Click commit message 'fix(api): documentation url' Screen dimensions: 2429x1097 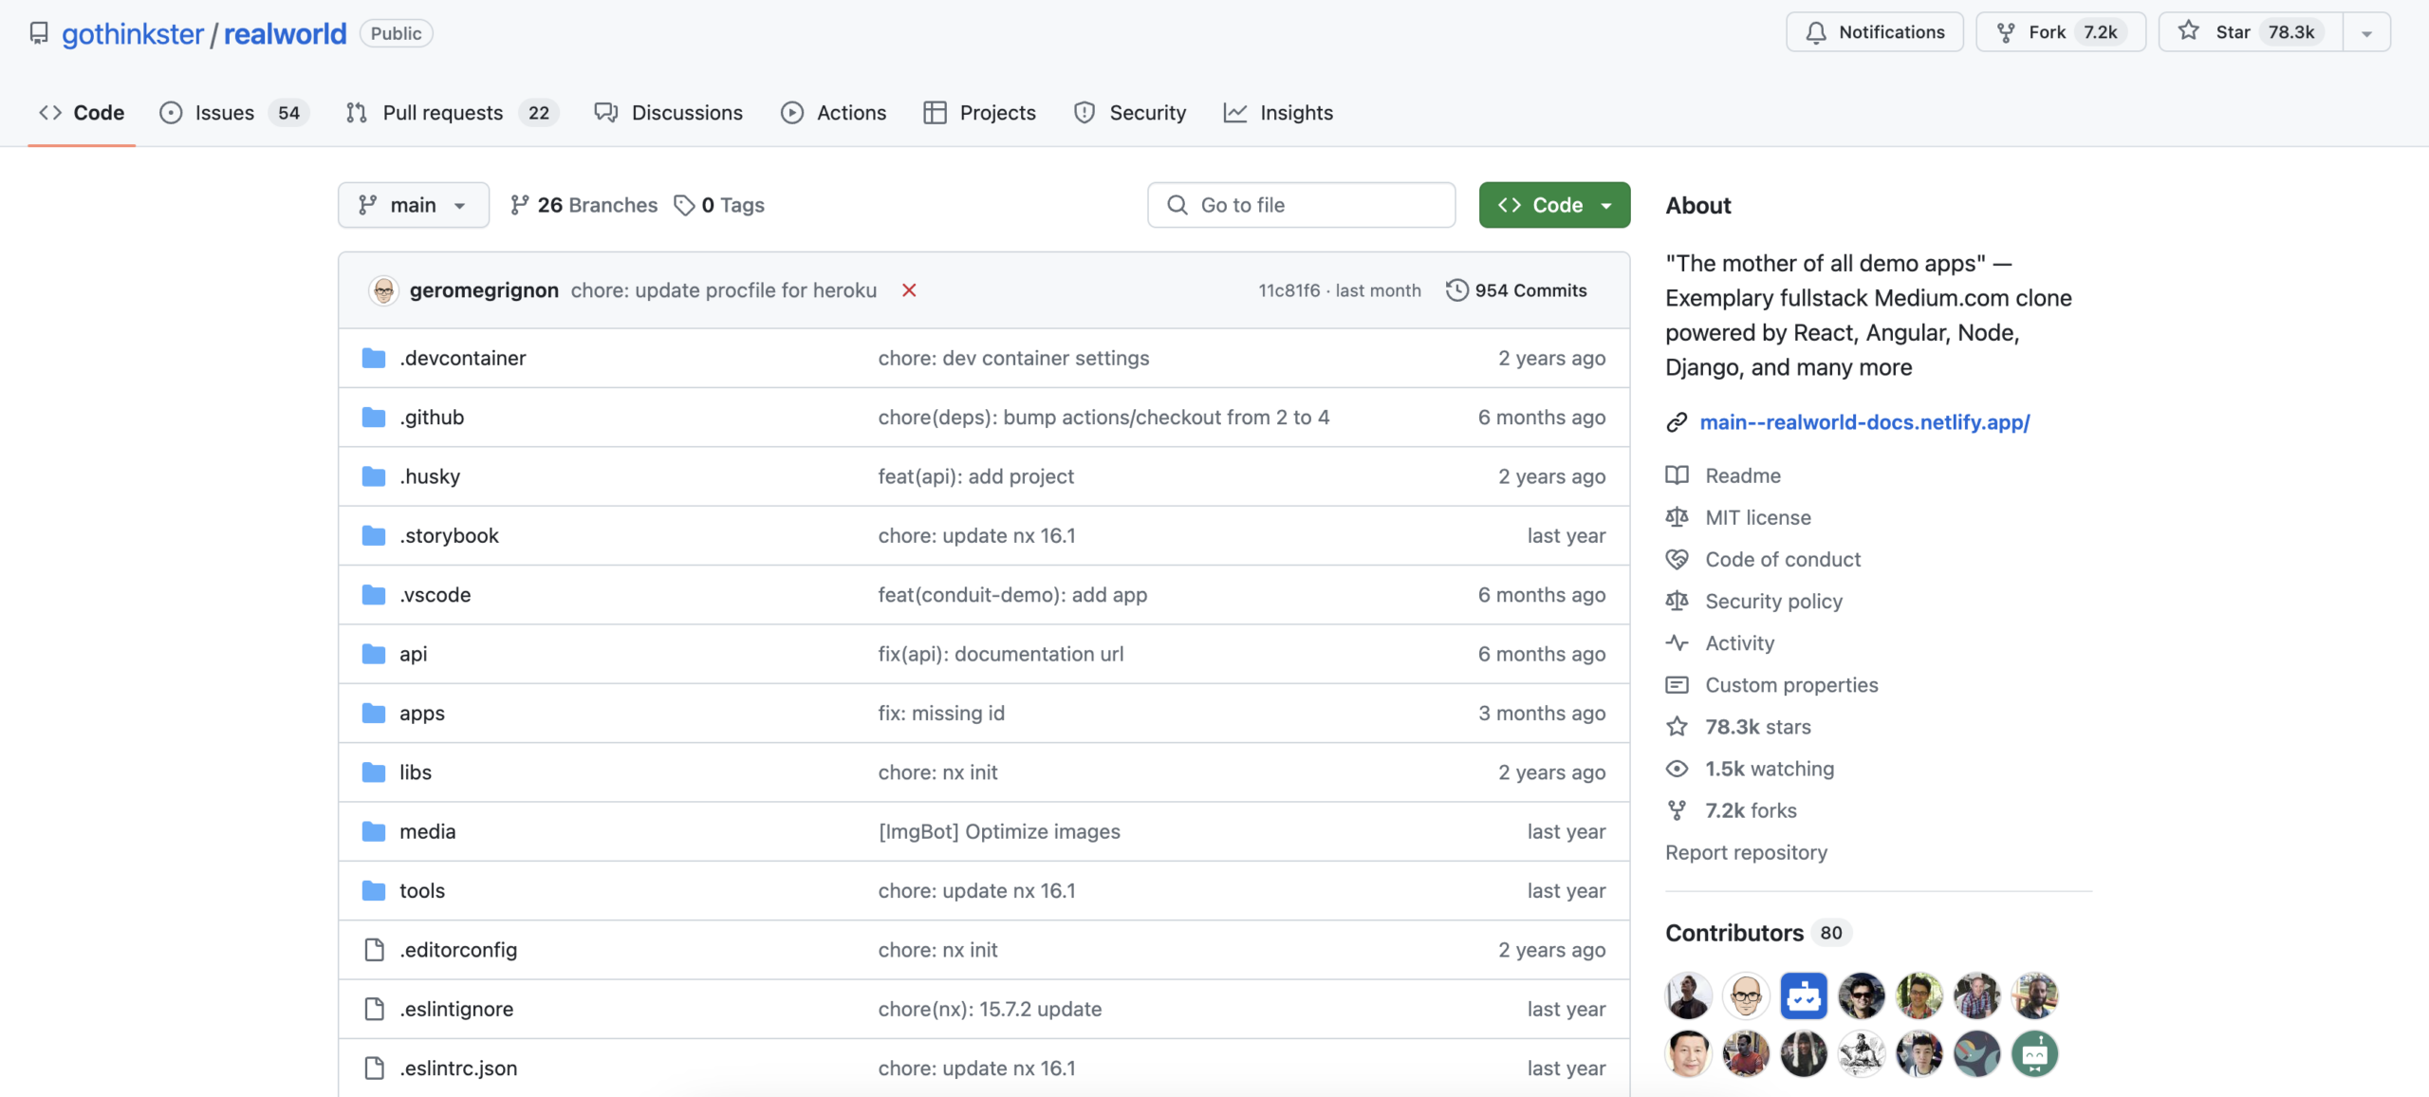pyautogui.click(x=1001, y=654)
